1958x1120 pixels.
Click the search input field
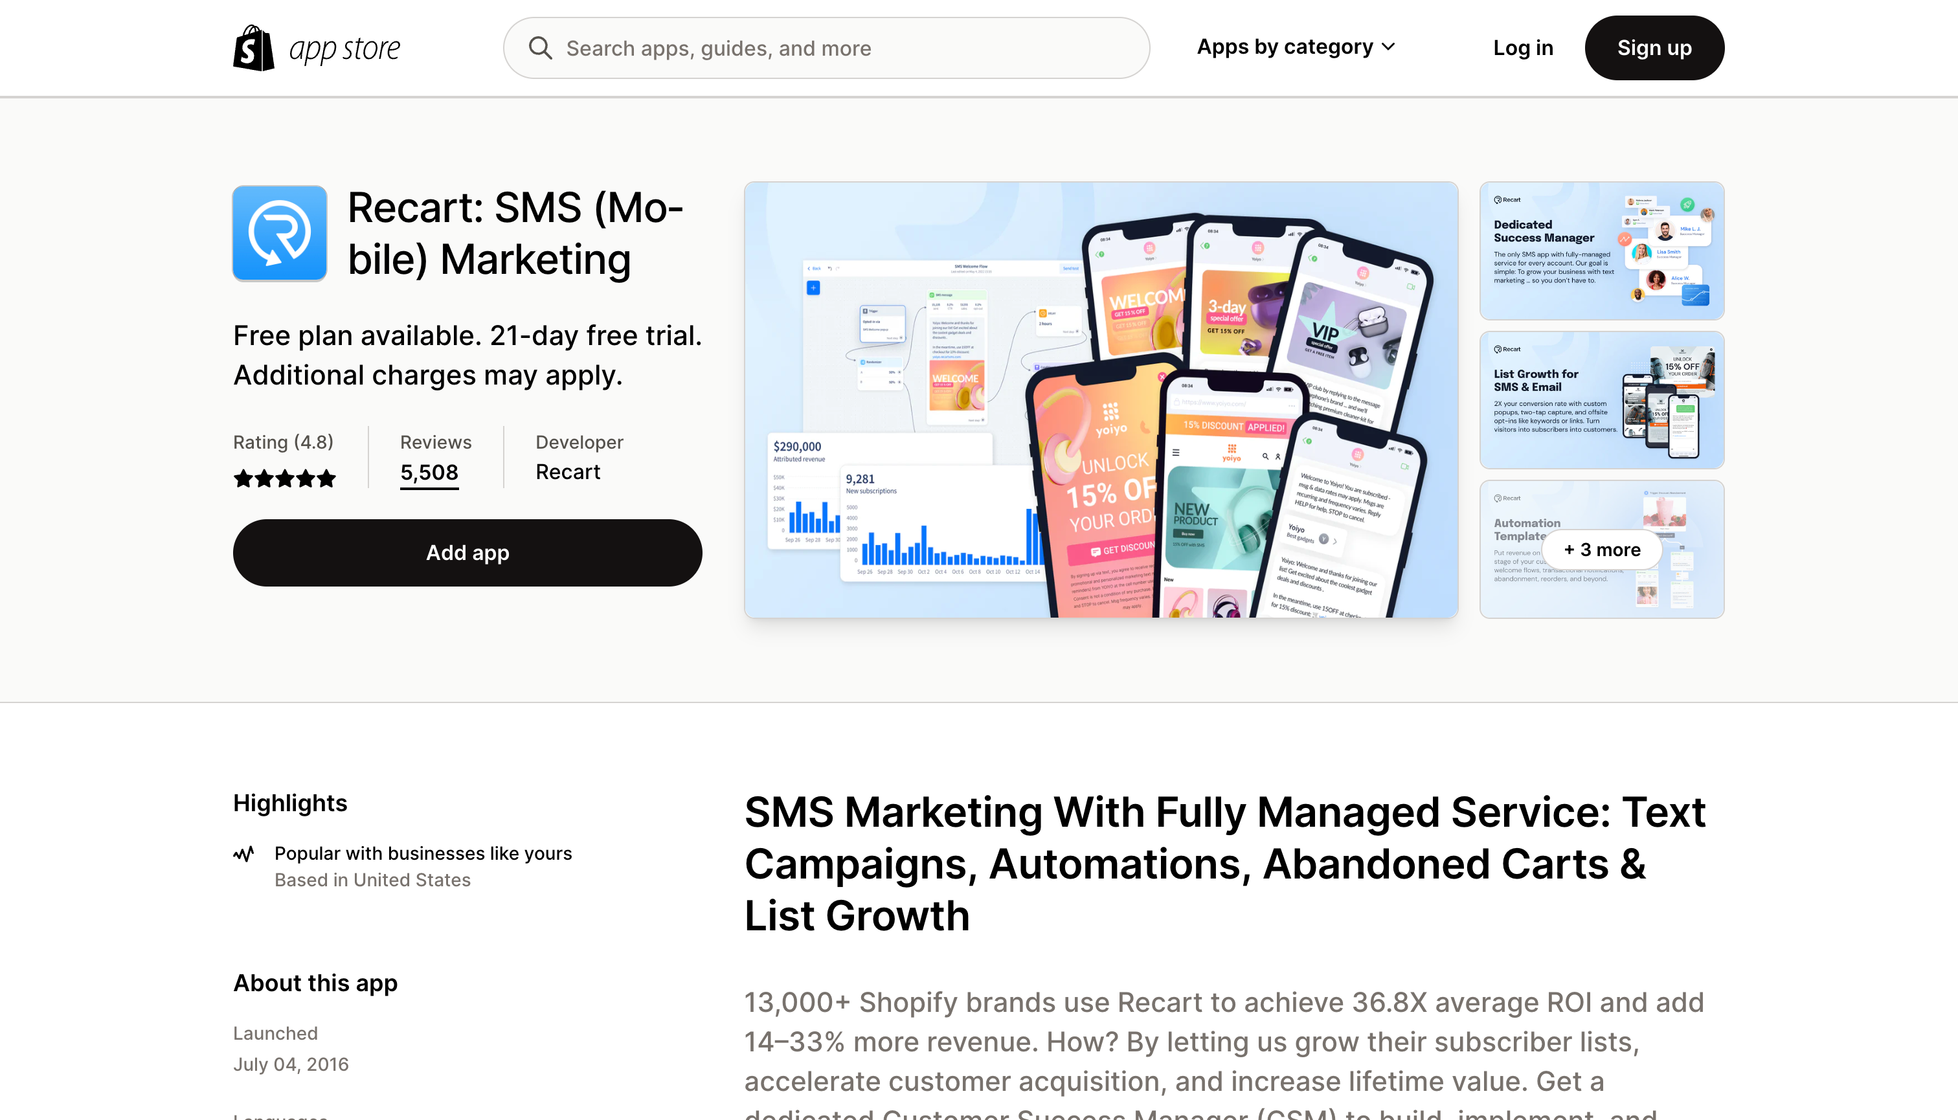(x=826, y=49)
